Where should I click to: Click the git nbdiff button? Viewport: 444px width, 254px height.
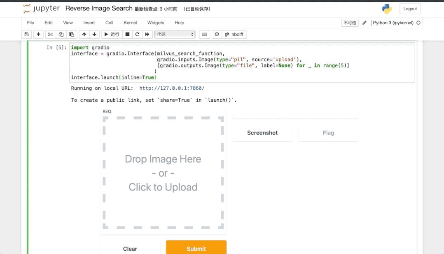[x=234, y=35]
